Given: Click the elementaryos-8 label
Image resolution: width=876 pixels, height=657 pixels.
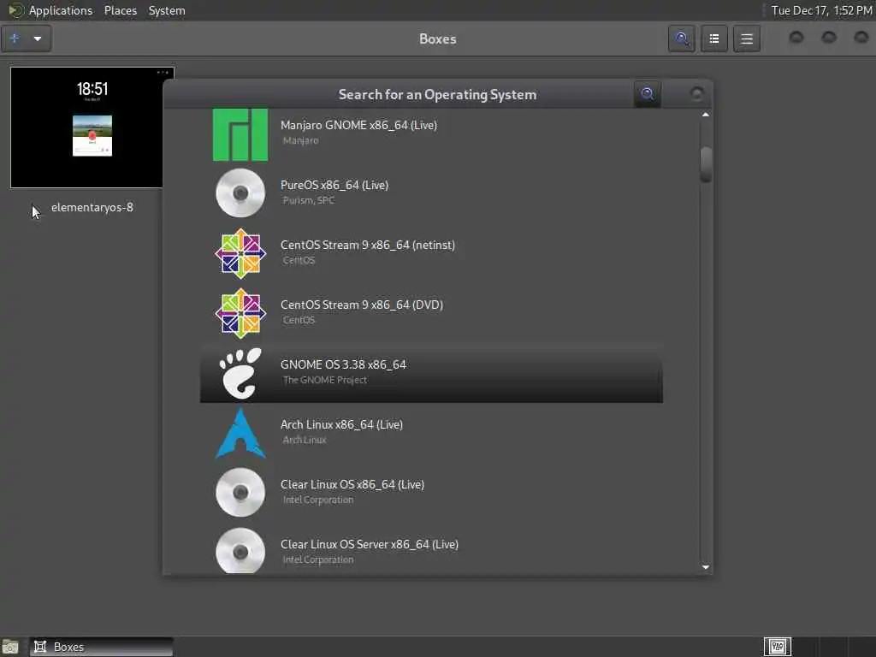Looking at the screenshot, I should [x=92, y=207].
